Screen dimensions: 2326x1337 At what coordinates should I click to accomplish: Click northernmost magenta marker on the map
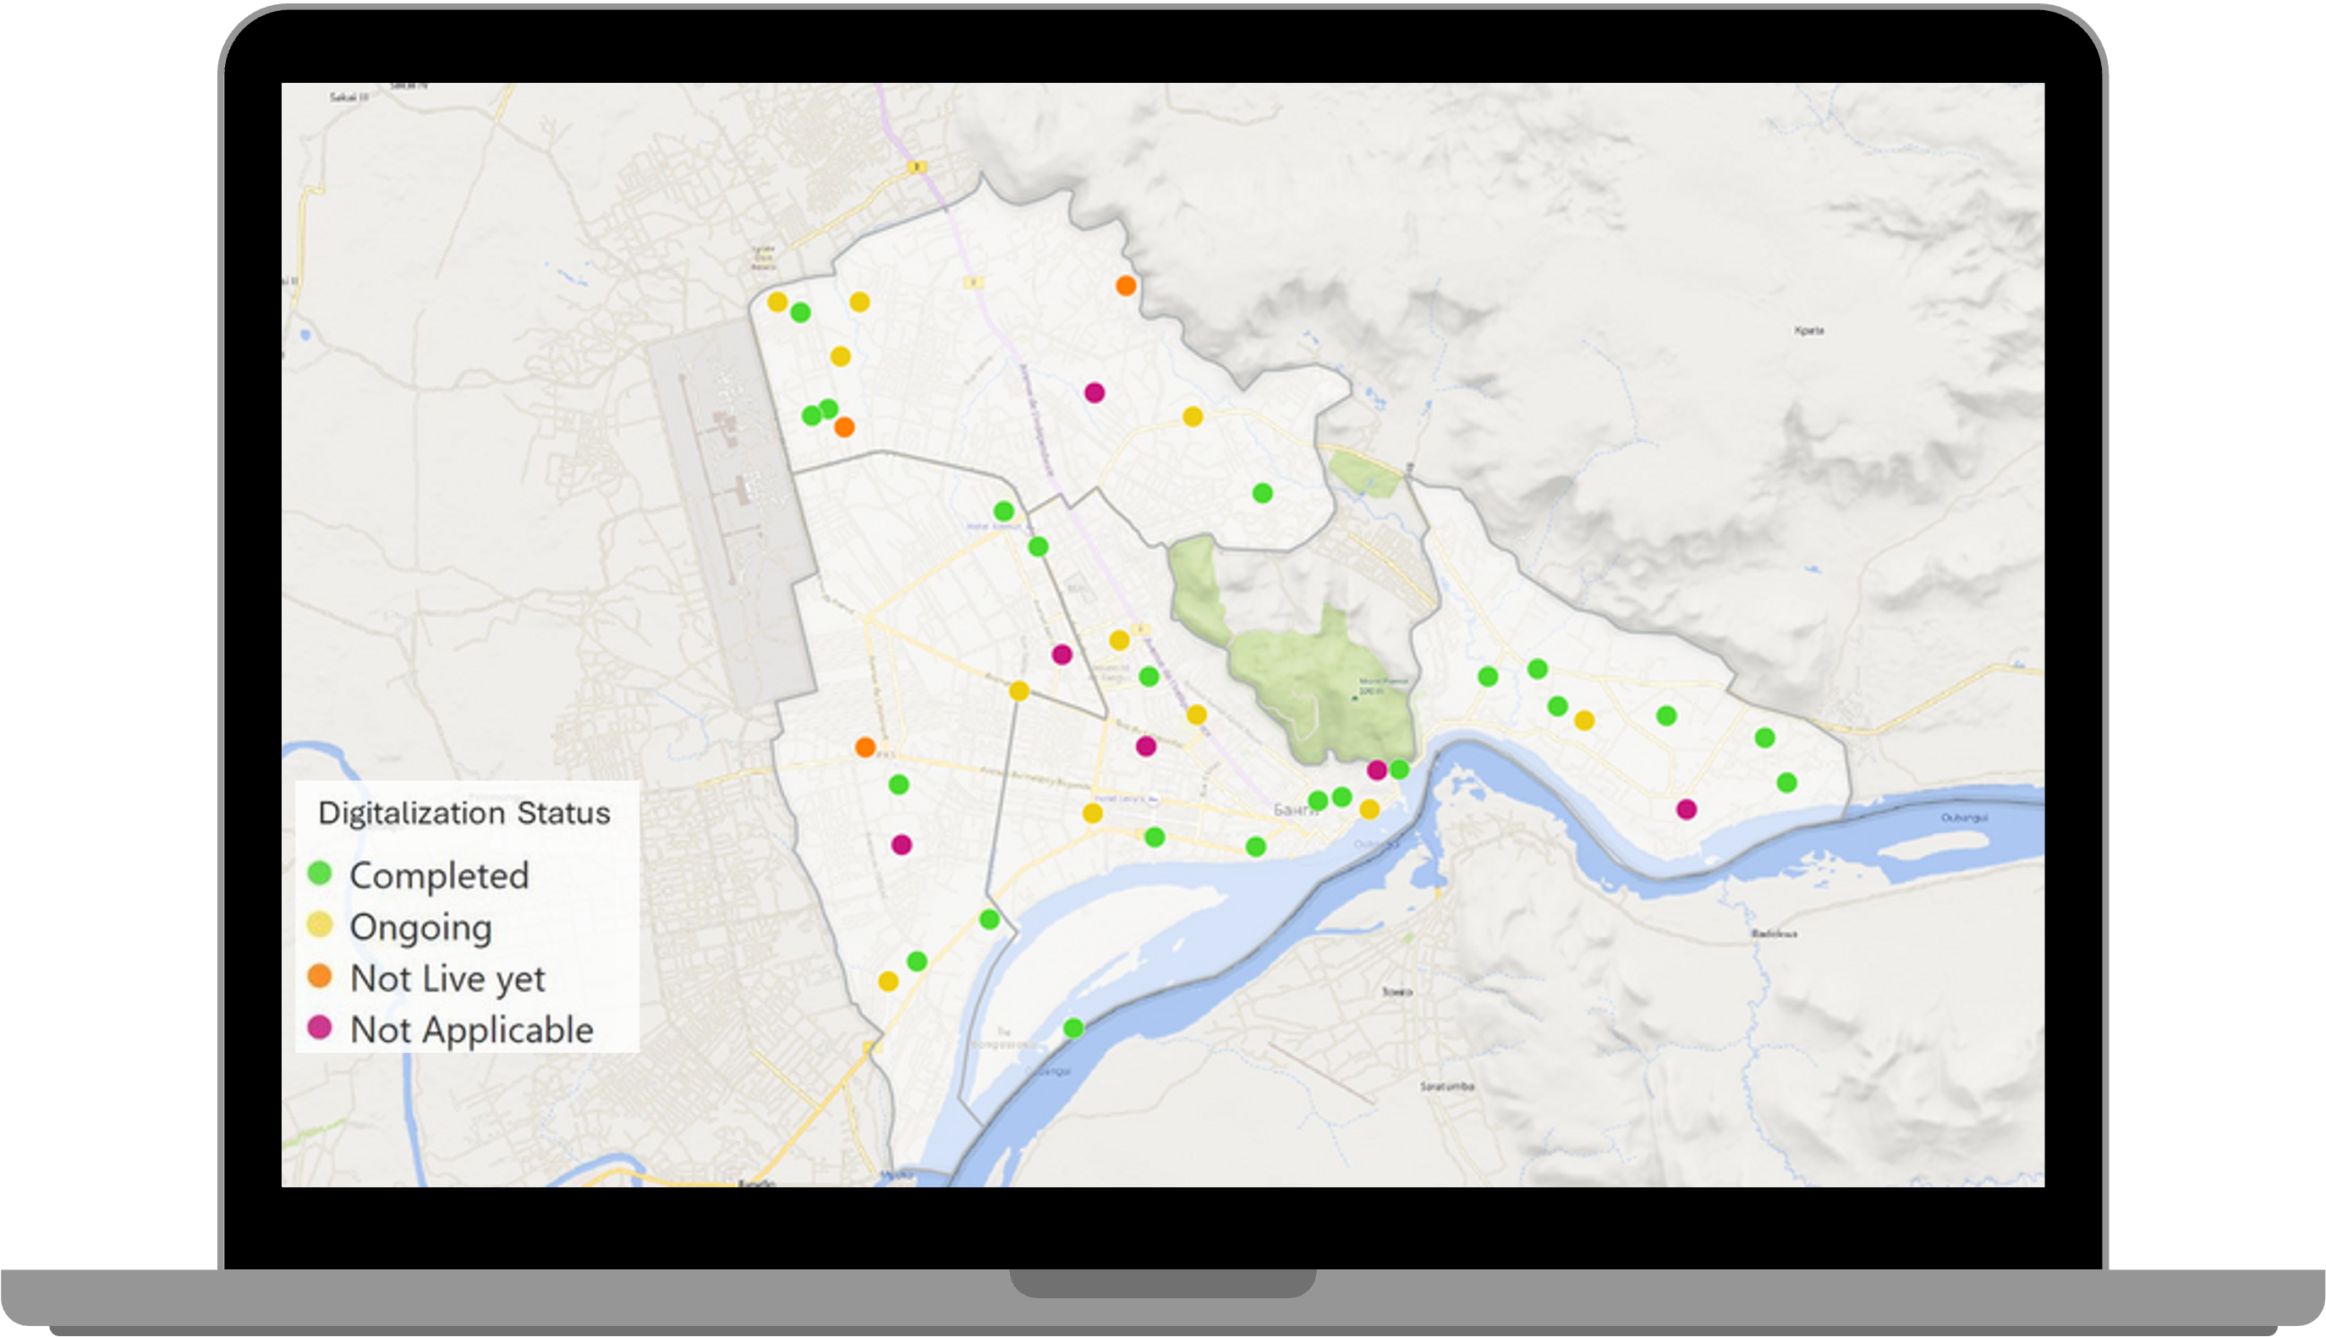(x=1094, y=393)
